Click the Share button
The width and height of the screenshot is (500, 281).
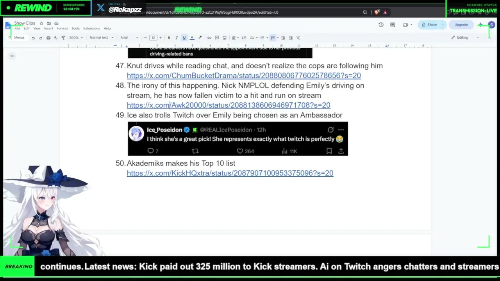pyautogui.click(x=429, y=25)
